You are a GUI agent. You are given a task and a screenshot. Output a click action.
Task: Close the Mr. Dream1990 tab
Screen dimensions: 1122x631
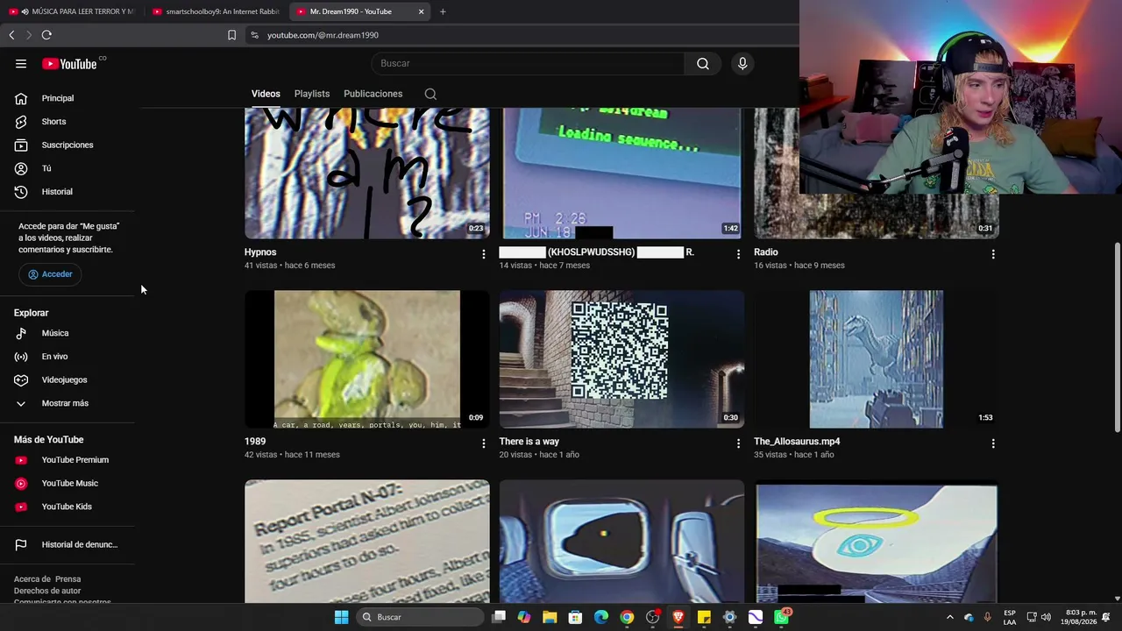click(421, 11)
